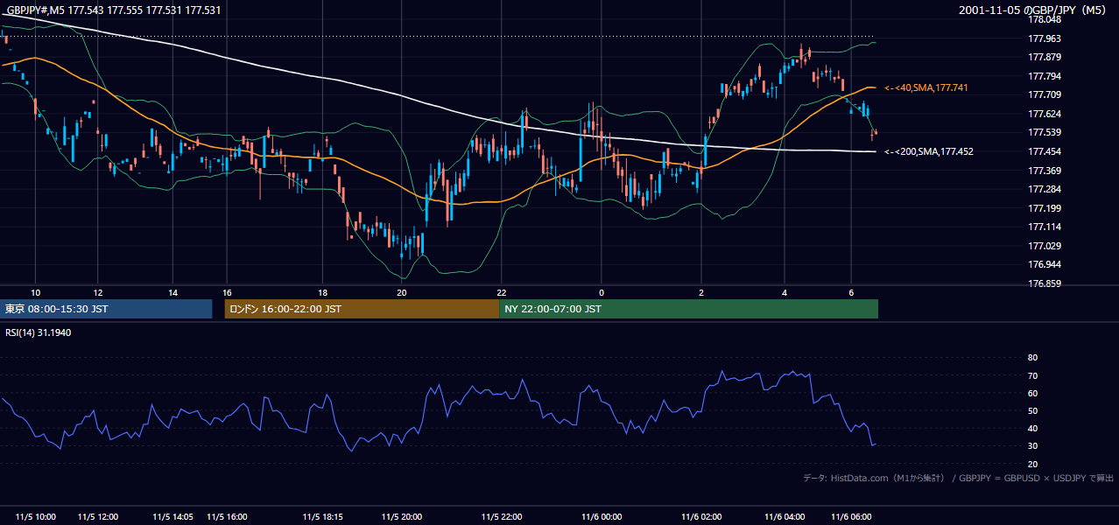The image size is (1119, 525).
Task: Click the 11/6 06:00 bottom time label
Action: (851, 516)
